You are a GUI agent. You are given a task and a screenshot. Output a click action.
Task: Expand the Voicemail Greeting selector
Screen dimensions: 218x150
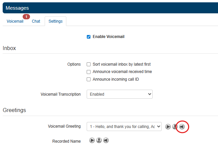124,127
